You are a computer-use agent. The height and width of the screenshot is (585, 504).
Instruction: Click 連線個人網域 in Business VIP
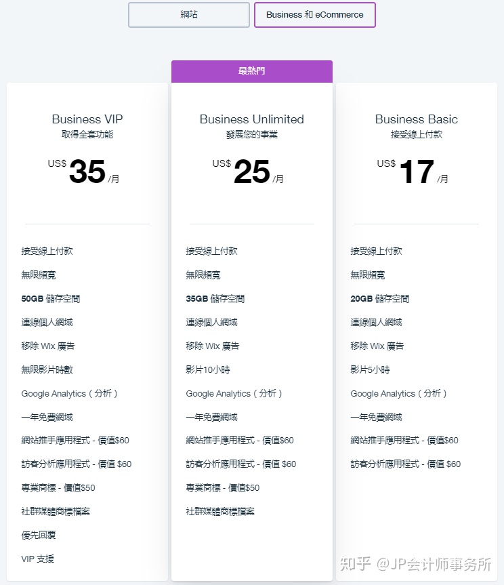[47, 323]
